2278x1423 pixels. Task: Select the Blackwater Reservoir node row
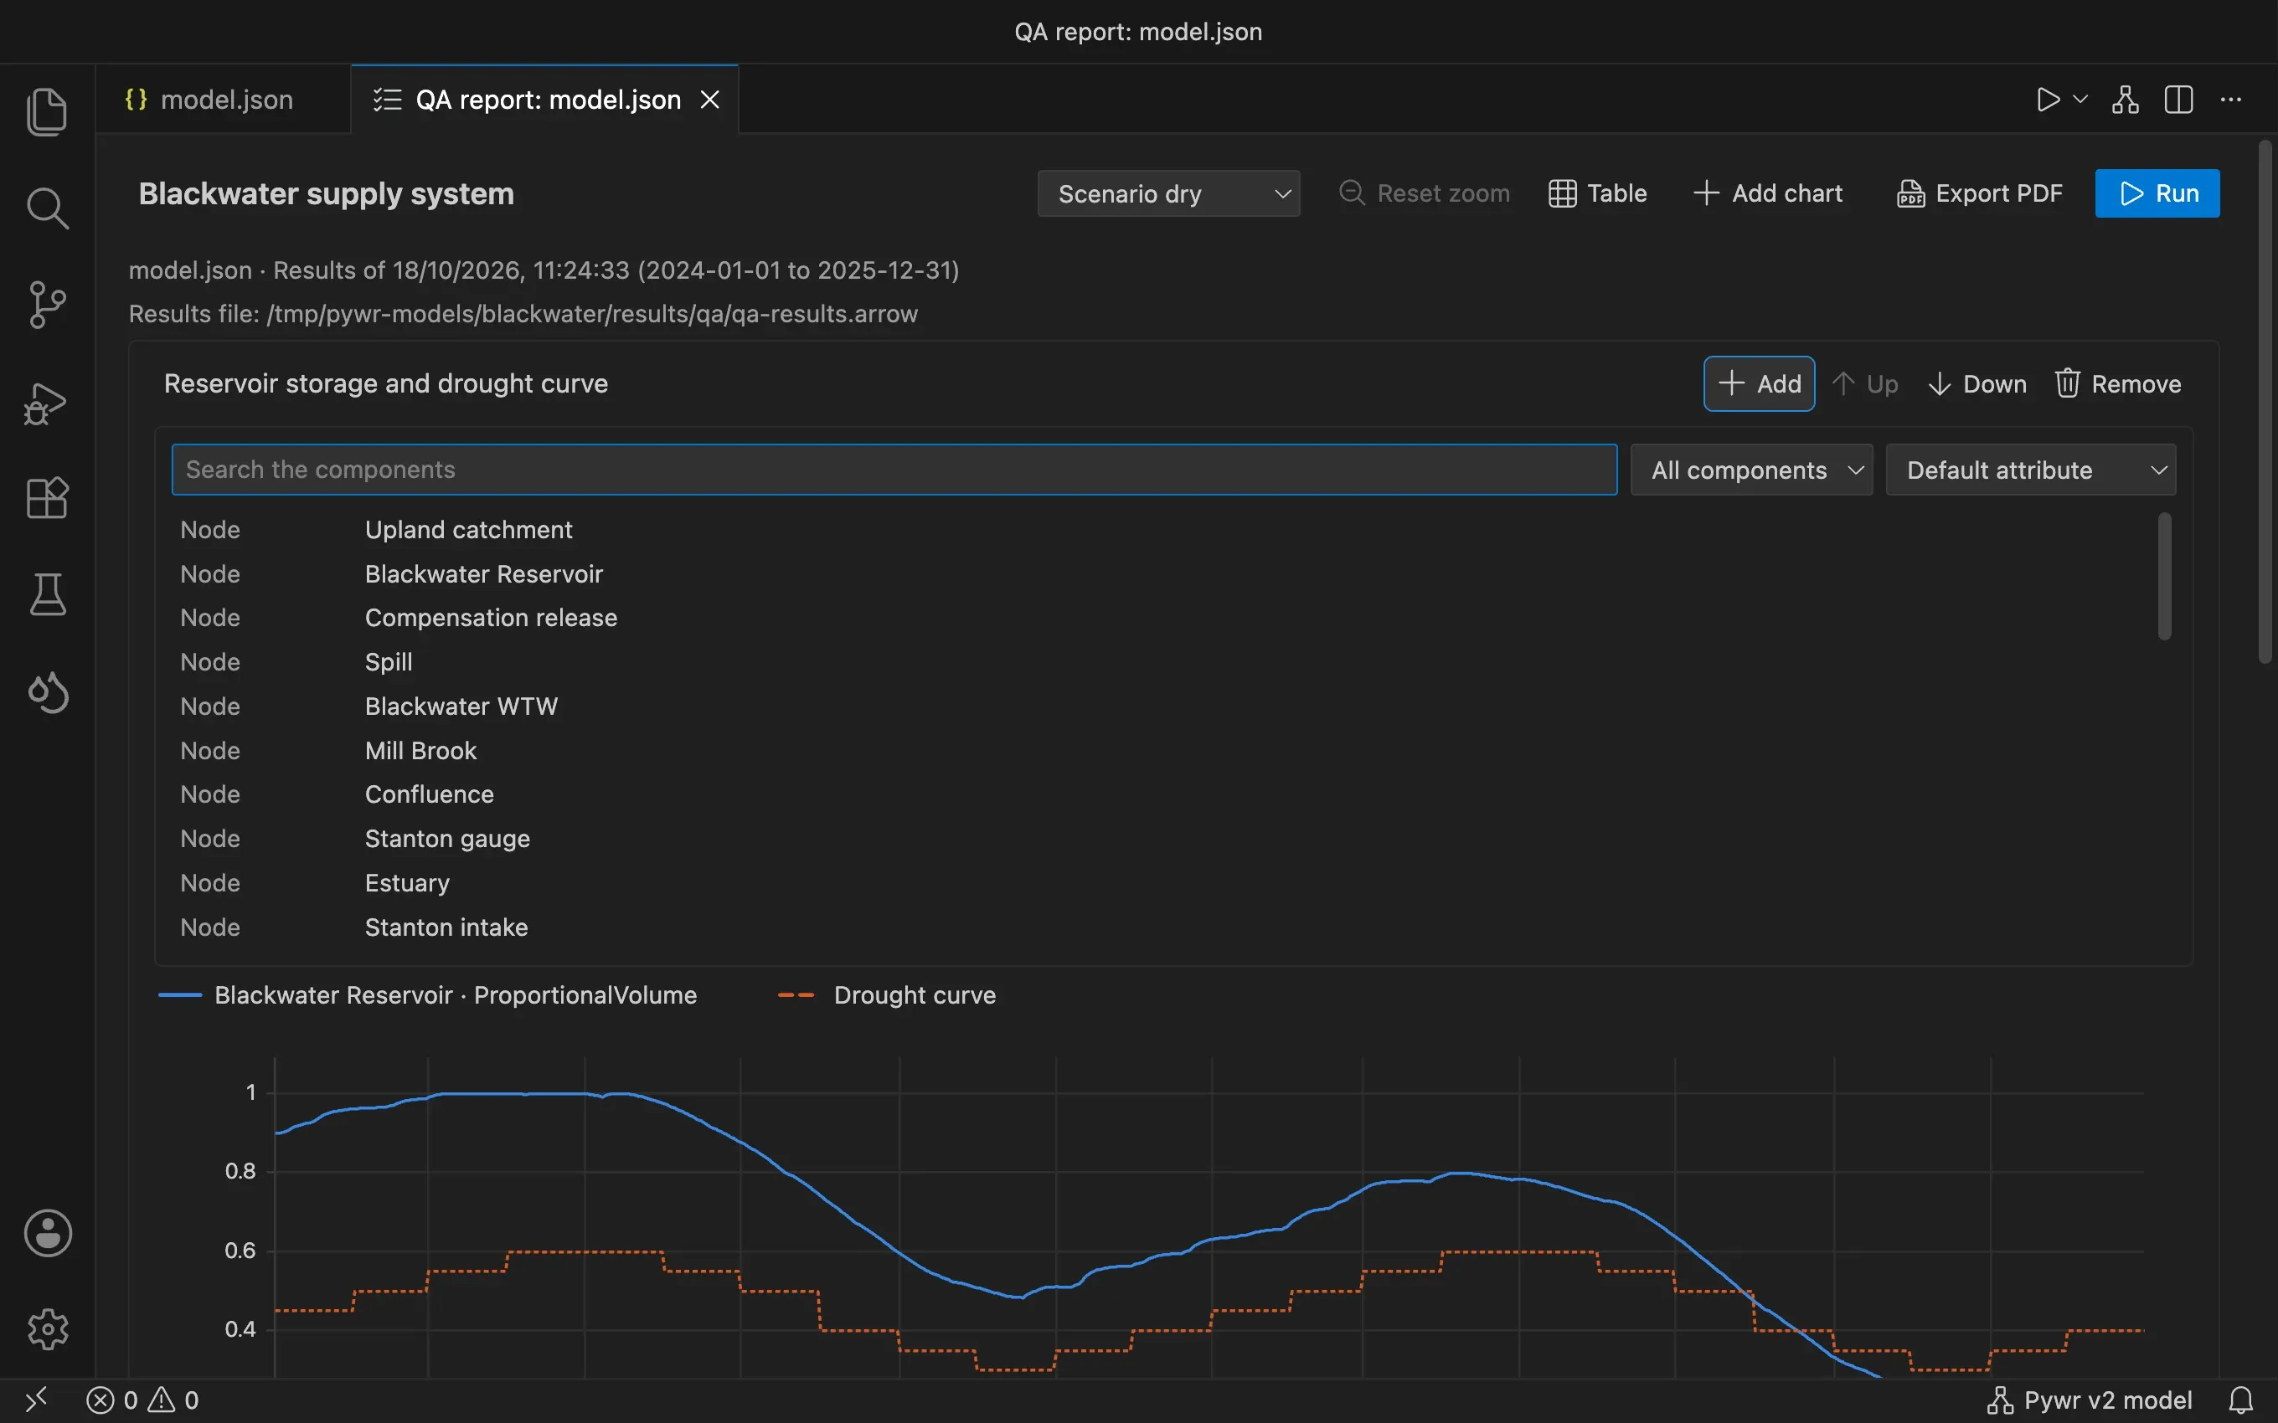(x=1162, y=574)
